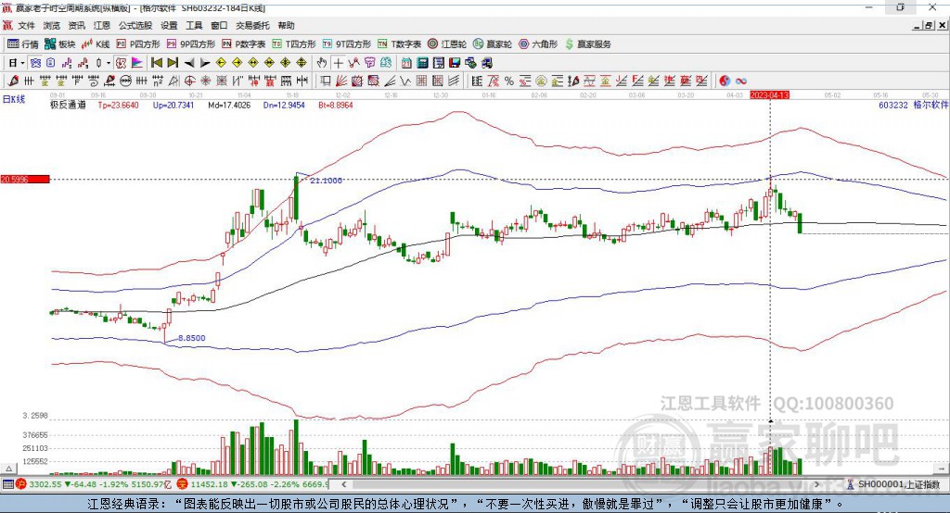Click the 极反通道 indicator name
The width and height of the screenshot is (950, 513).
coord(69,105)
